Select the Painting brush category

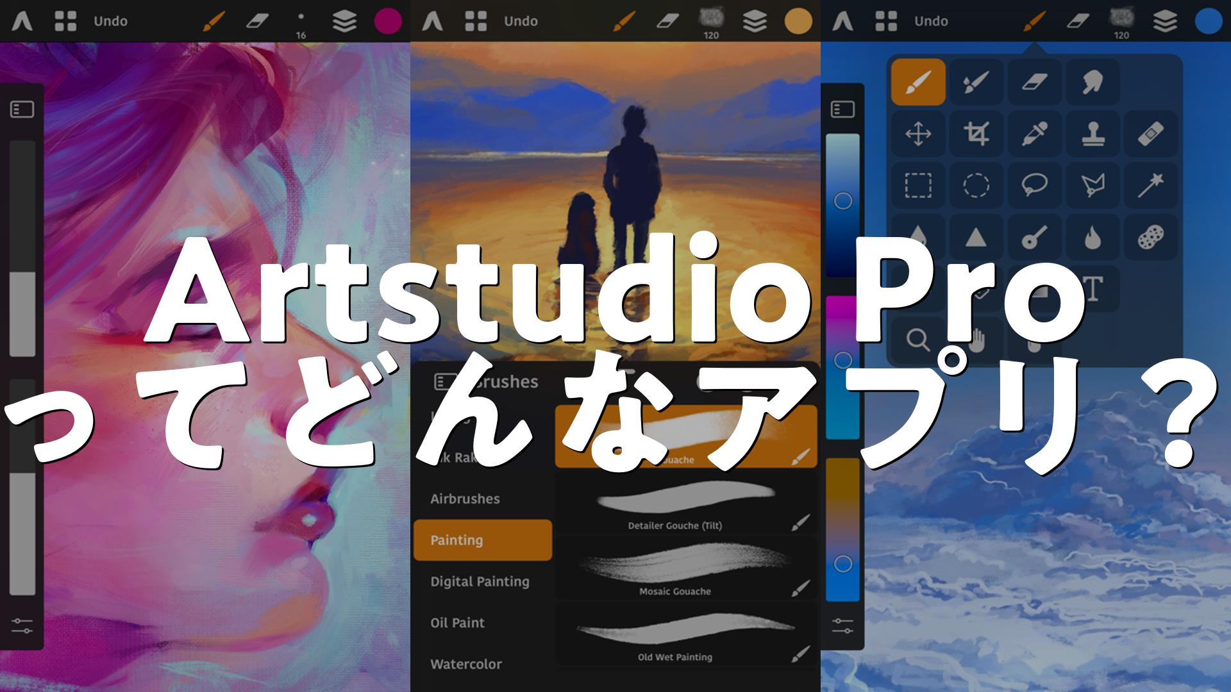pos(482,540)
